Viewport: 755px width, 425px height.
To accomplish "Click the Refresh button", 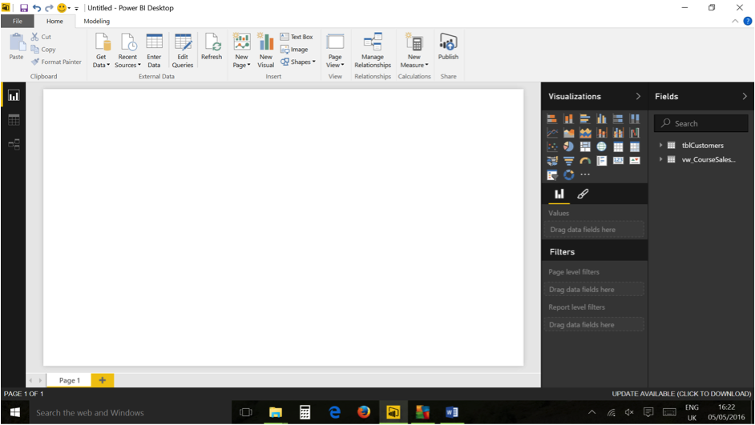I will [x=212, y=47].
